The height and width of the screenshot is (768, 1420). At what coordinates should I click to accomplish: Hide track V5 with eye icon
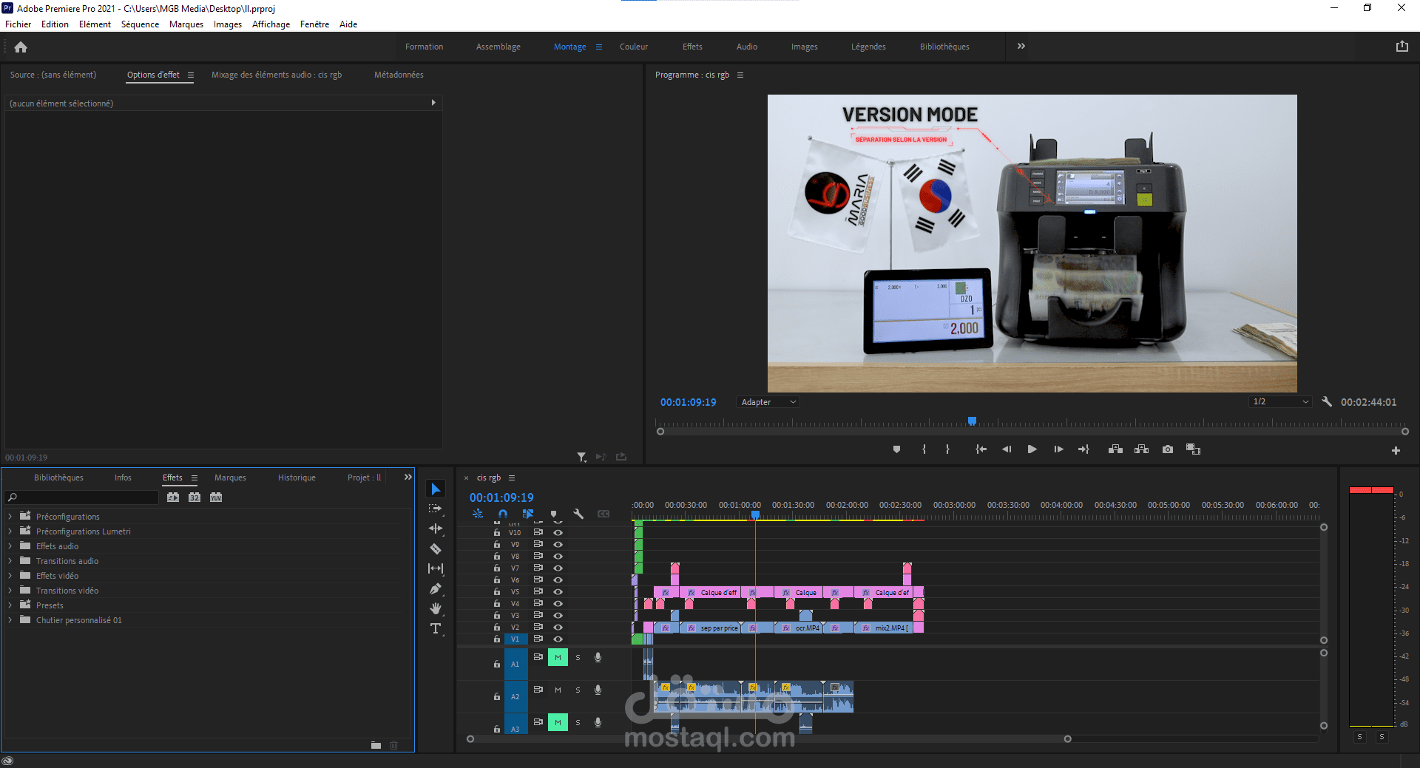(x=558, y=591)
